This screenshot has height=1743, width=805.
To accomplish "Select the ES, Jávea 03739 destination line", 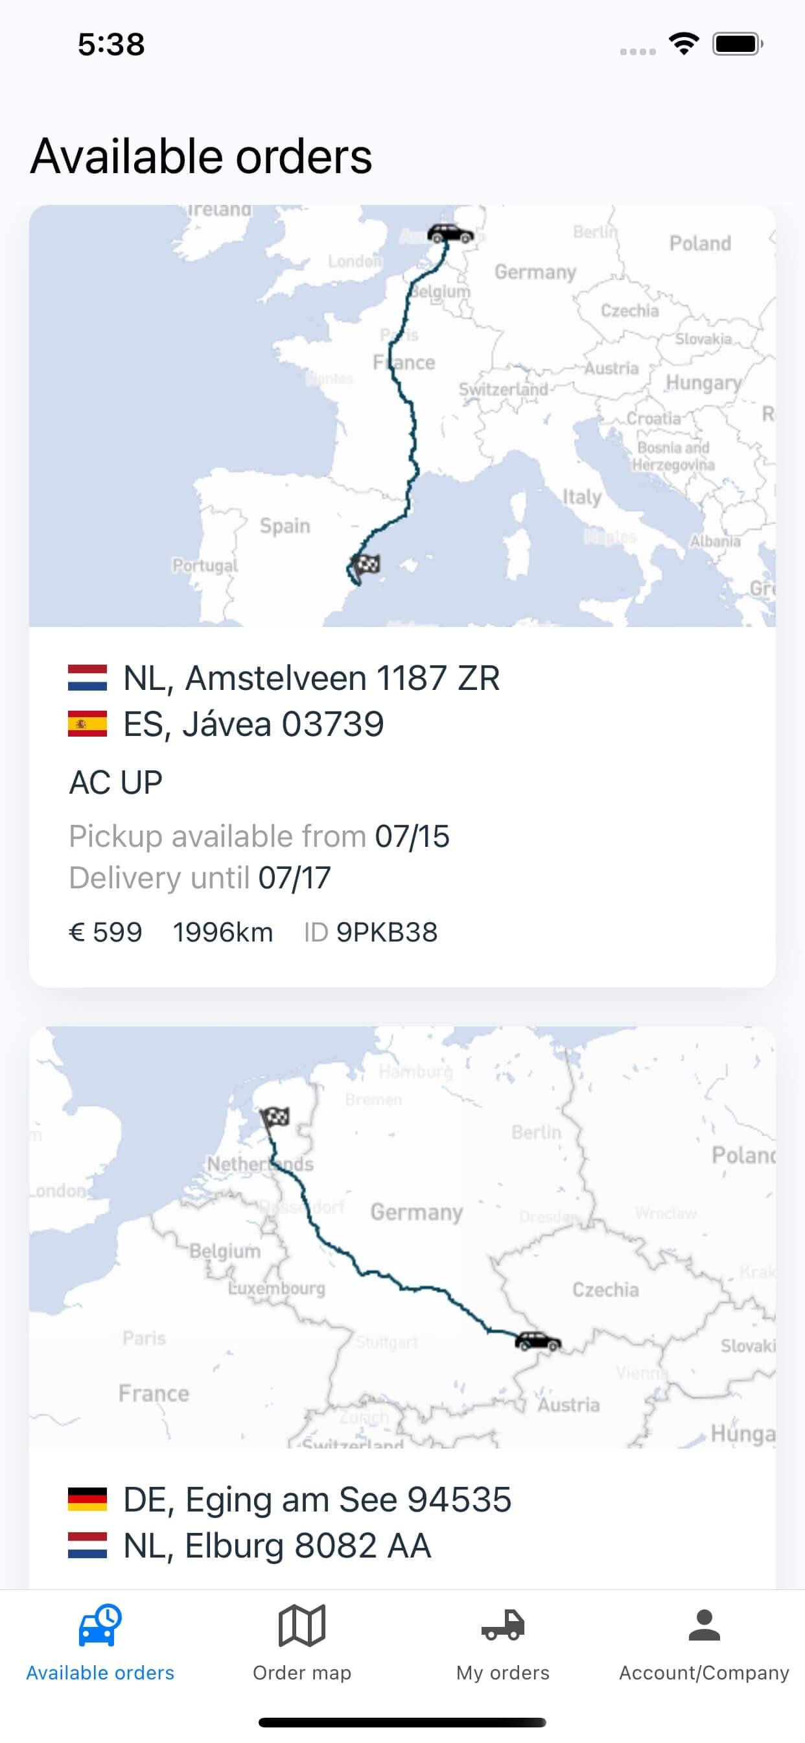I will (x=253, y=724).
